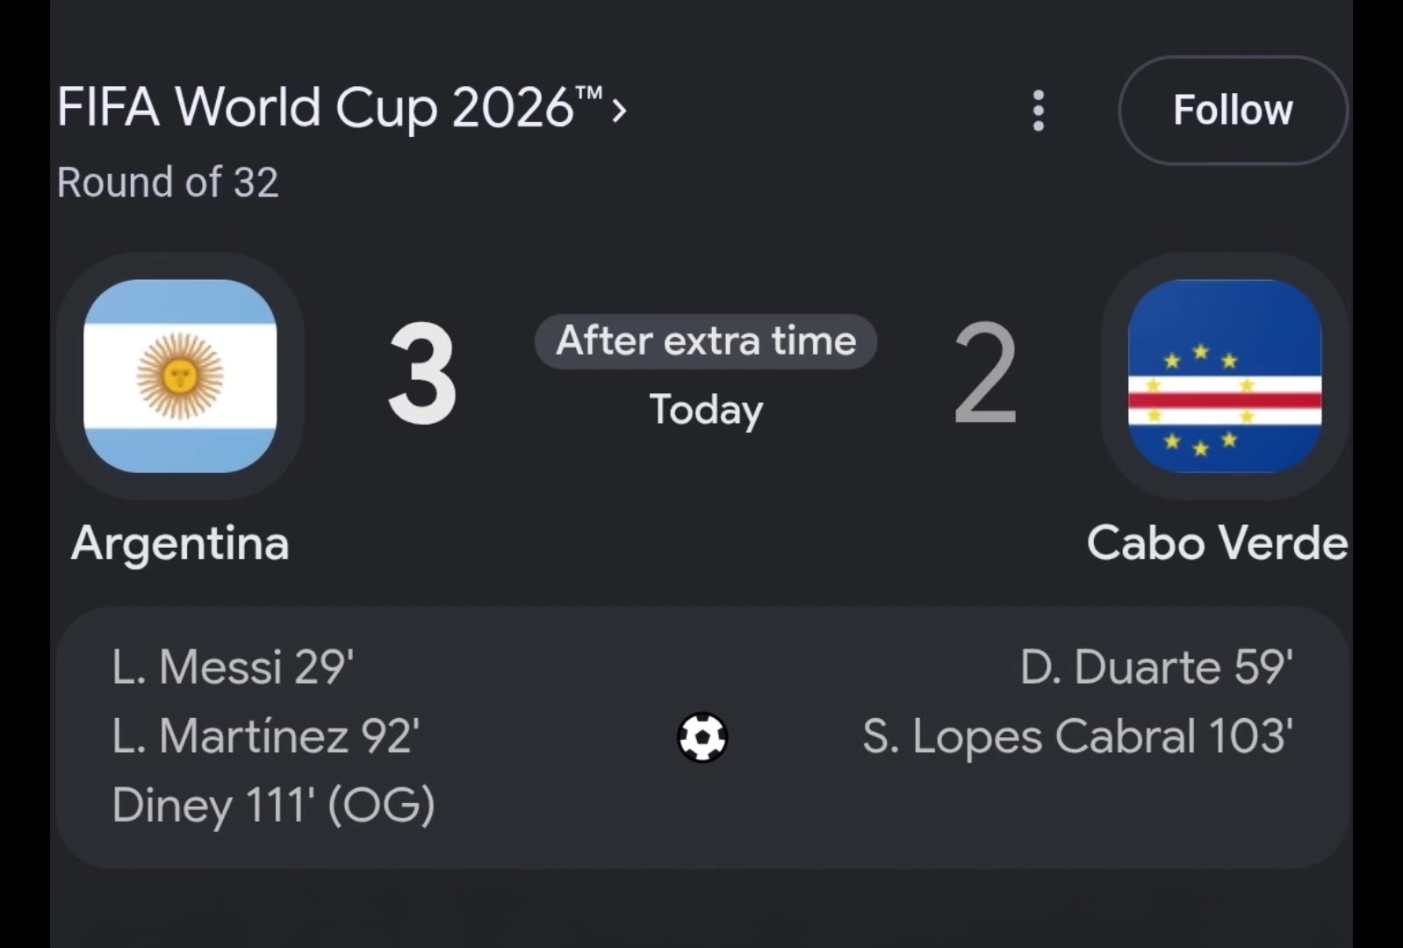Select the D. Duarte 59' goal entry
Screen dimensions: 1403x948
[1156, 667]
